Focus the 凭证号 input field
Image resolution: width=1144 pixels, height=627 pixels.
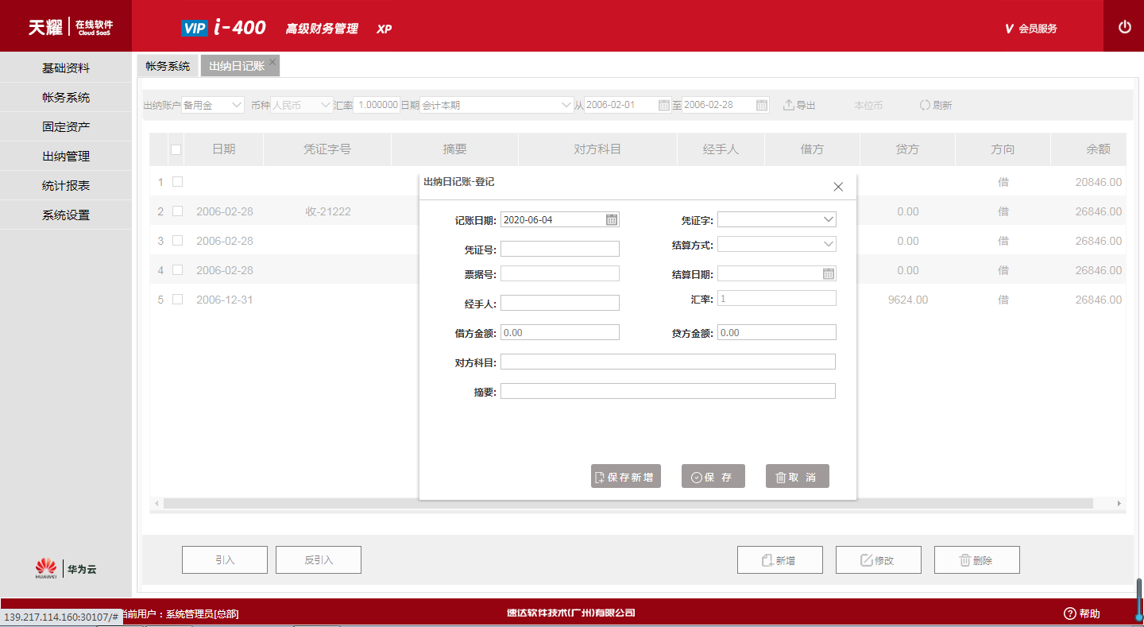pos(560,249)
